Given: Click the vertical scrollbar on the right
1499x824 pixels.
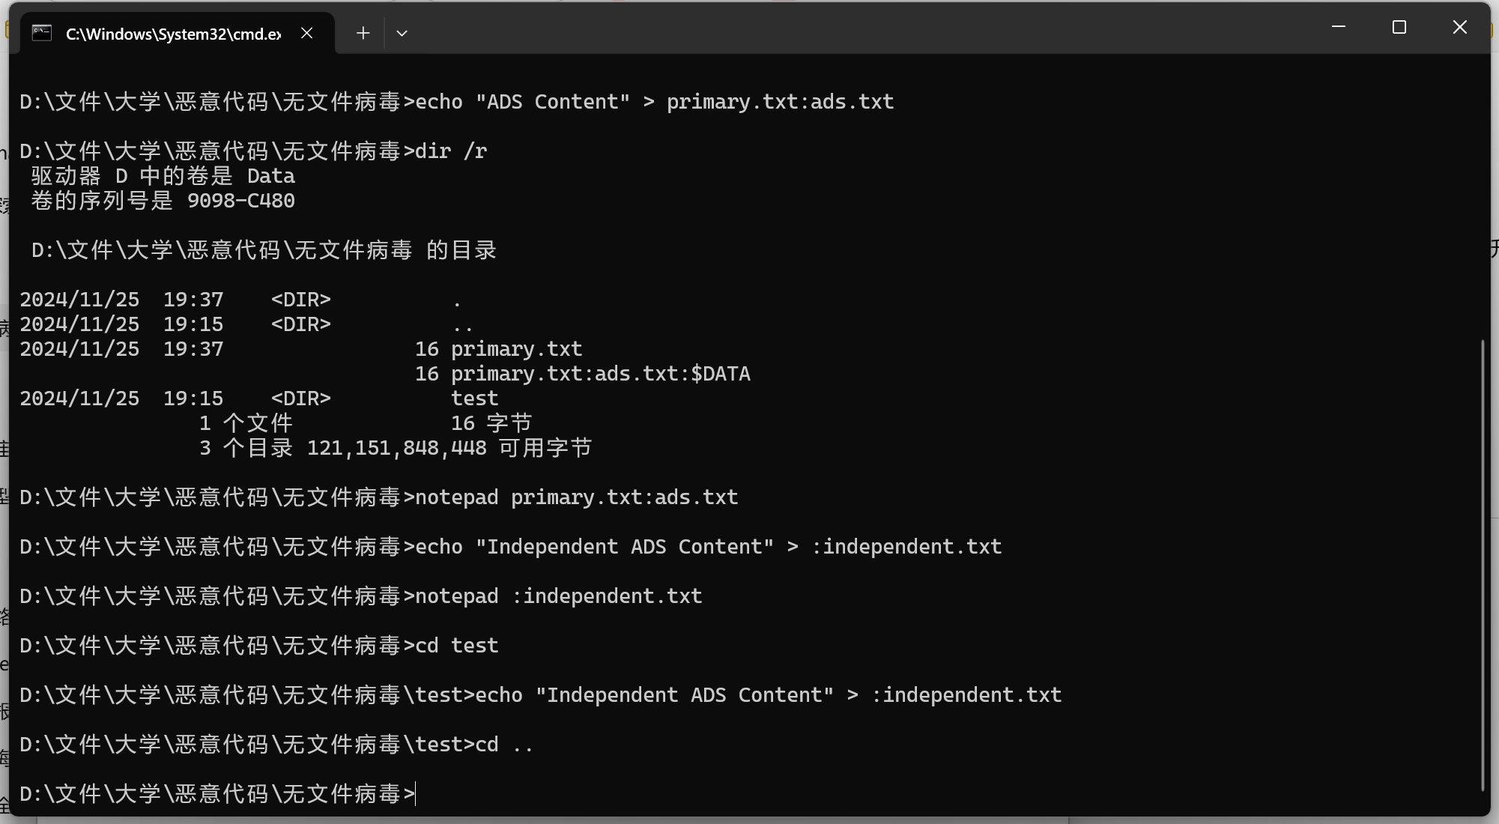Looking at the screenshot, I should pyautogui.click(x=1482, y=566).
